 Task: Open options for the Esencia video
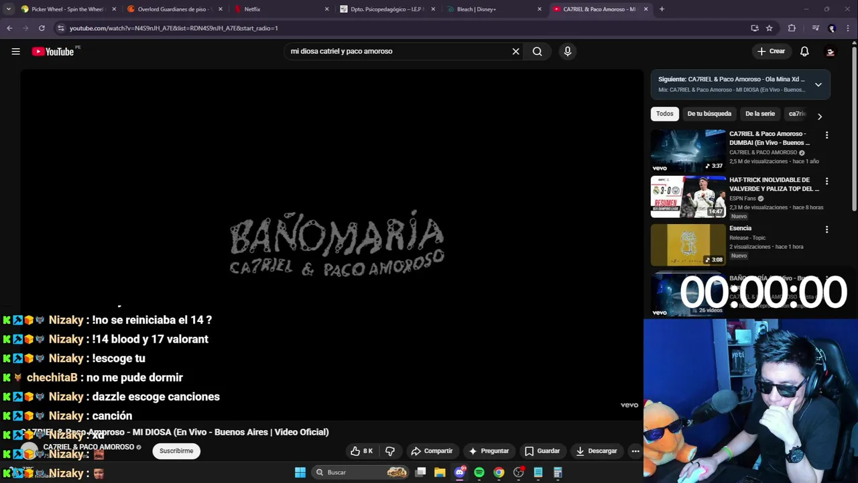826,229
